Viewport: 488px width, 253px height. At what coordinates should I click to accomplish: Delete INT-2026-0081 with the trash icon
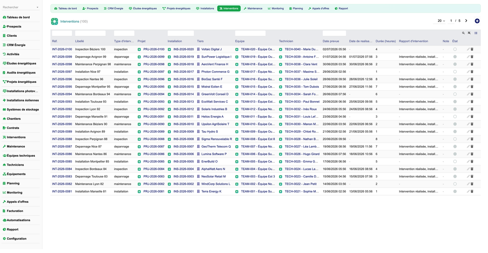tap(472, 191)
